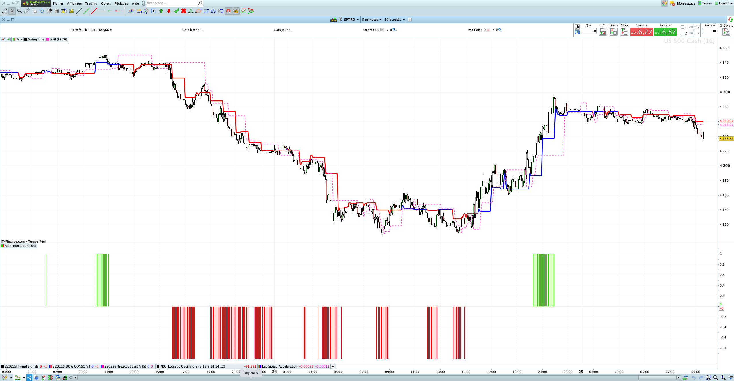Click the Recherche search field
This screenshot has height=381, width=734.
pyautogui.click(x=172, y=3)
